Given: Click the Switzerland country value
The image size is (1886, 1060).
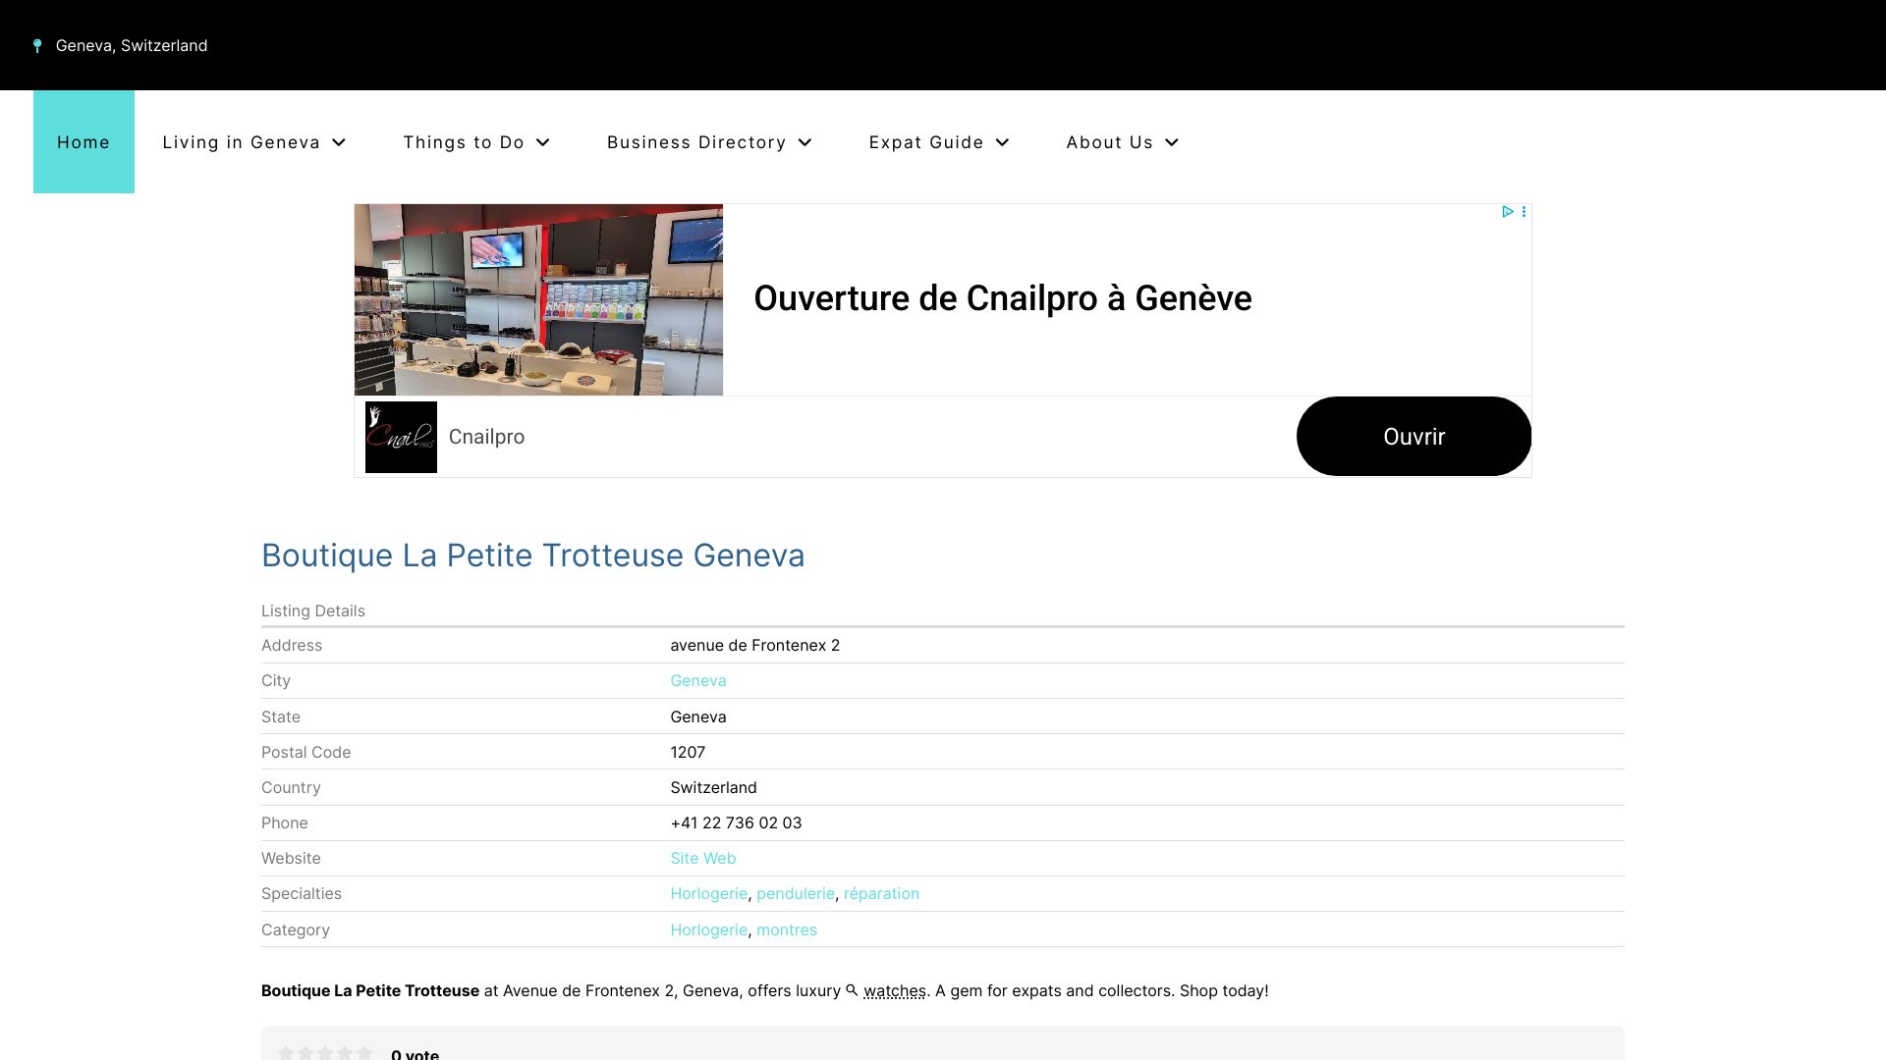Looking at the screenshot, I should coord(713,787).
